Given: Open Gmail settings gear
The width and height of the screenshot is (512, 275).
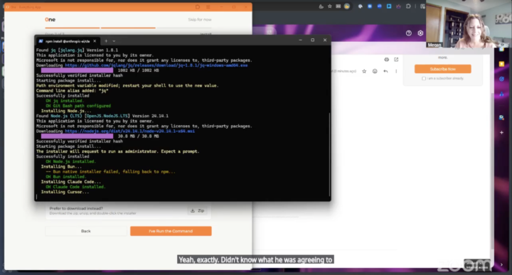Looking at the screenshot, I should 420,33.
